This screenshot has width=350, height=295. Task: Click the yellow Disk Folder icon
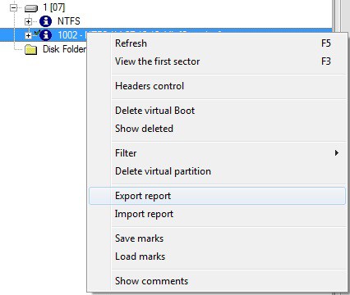30,49
